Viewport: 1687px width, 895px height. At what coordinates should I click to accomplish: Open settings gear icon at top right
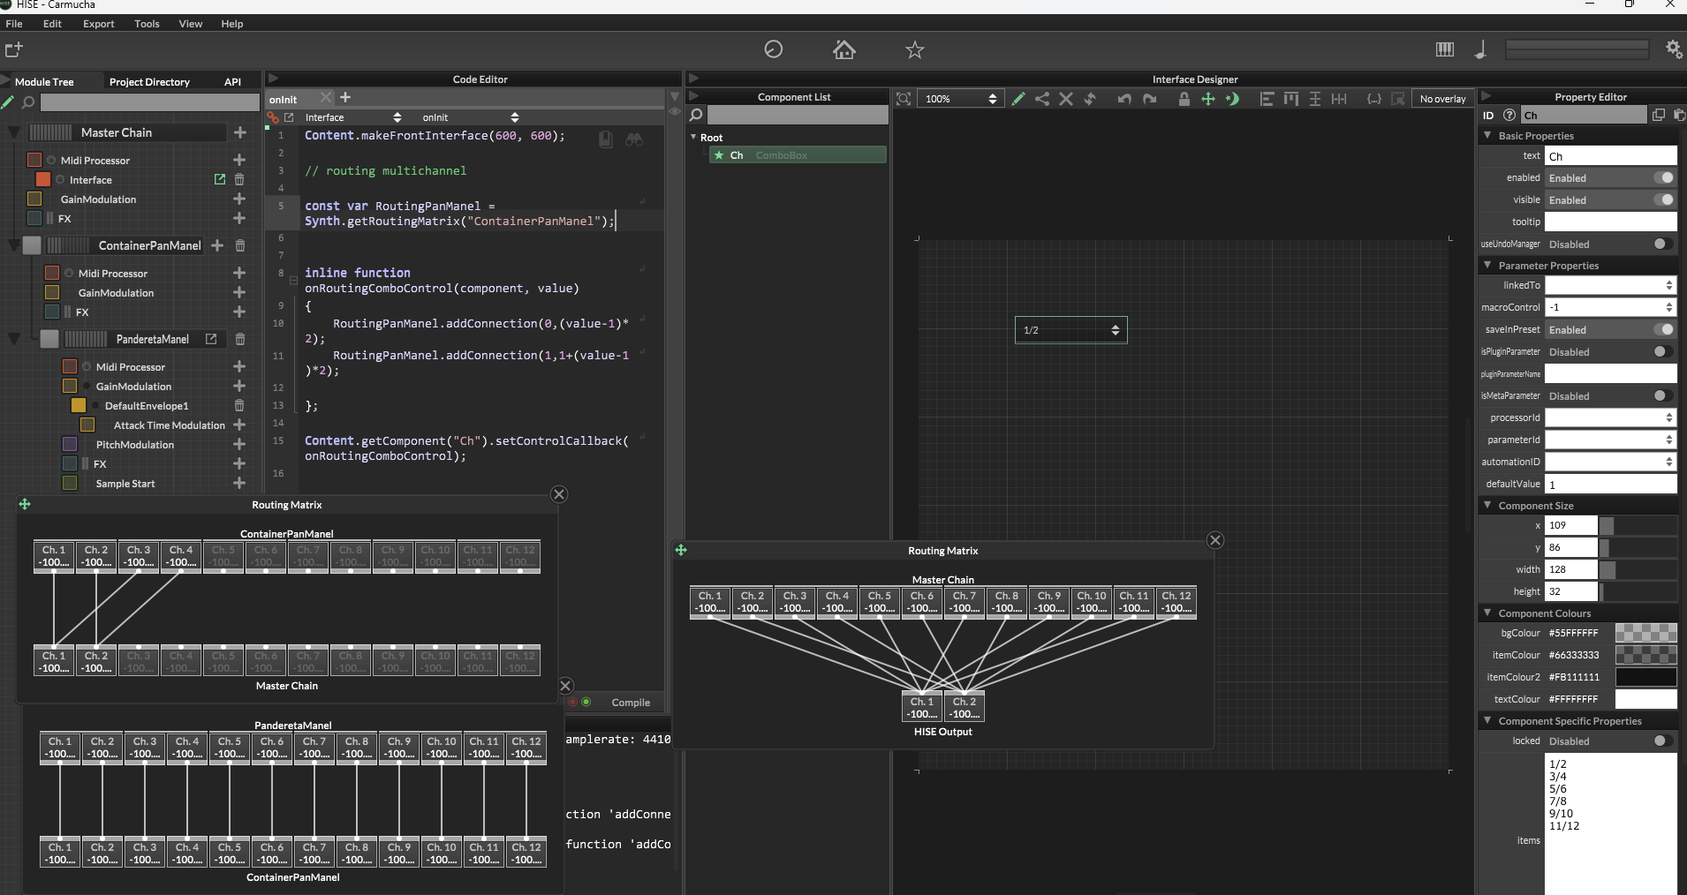click(1674, 49)
